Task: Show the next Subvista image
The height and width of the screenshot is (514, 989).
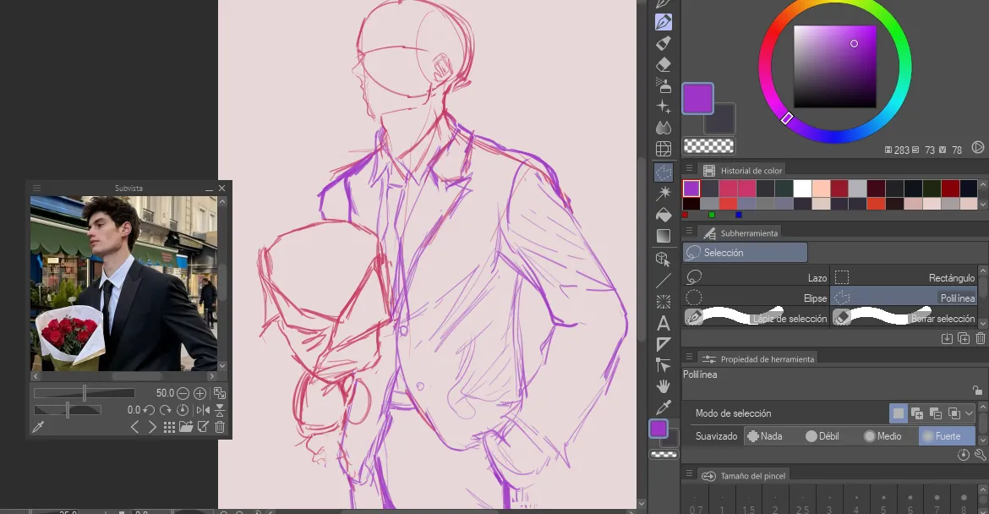Action: [152, 427]
